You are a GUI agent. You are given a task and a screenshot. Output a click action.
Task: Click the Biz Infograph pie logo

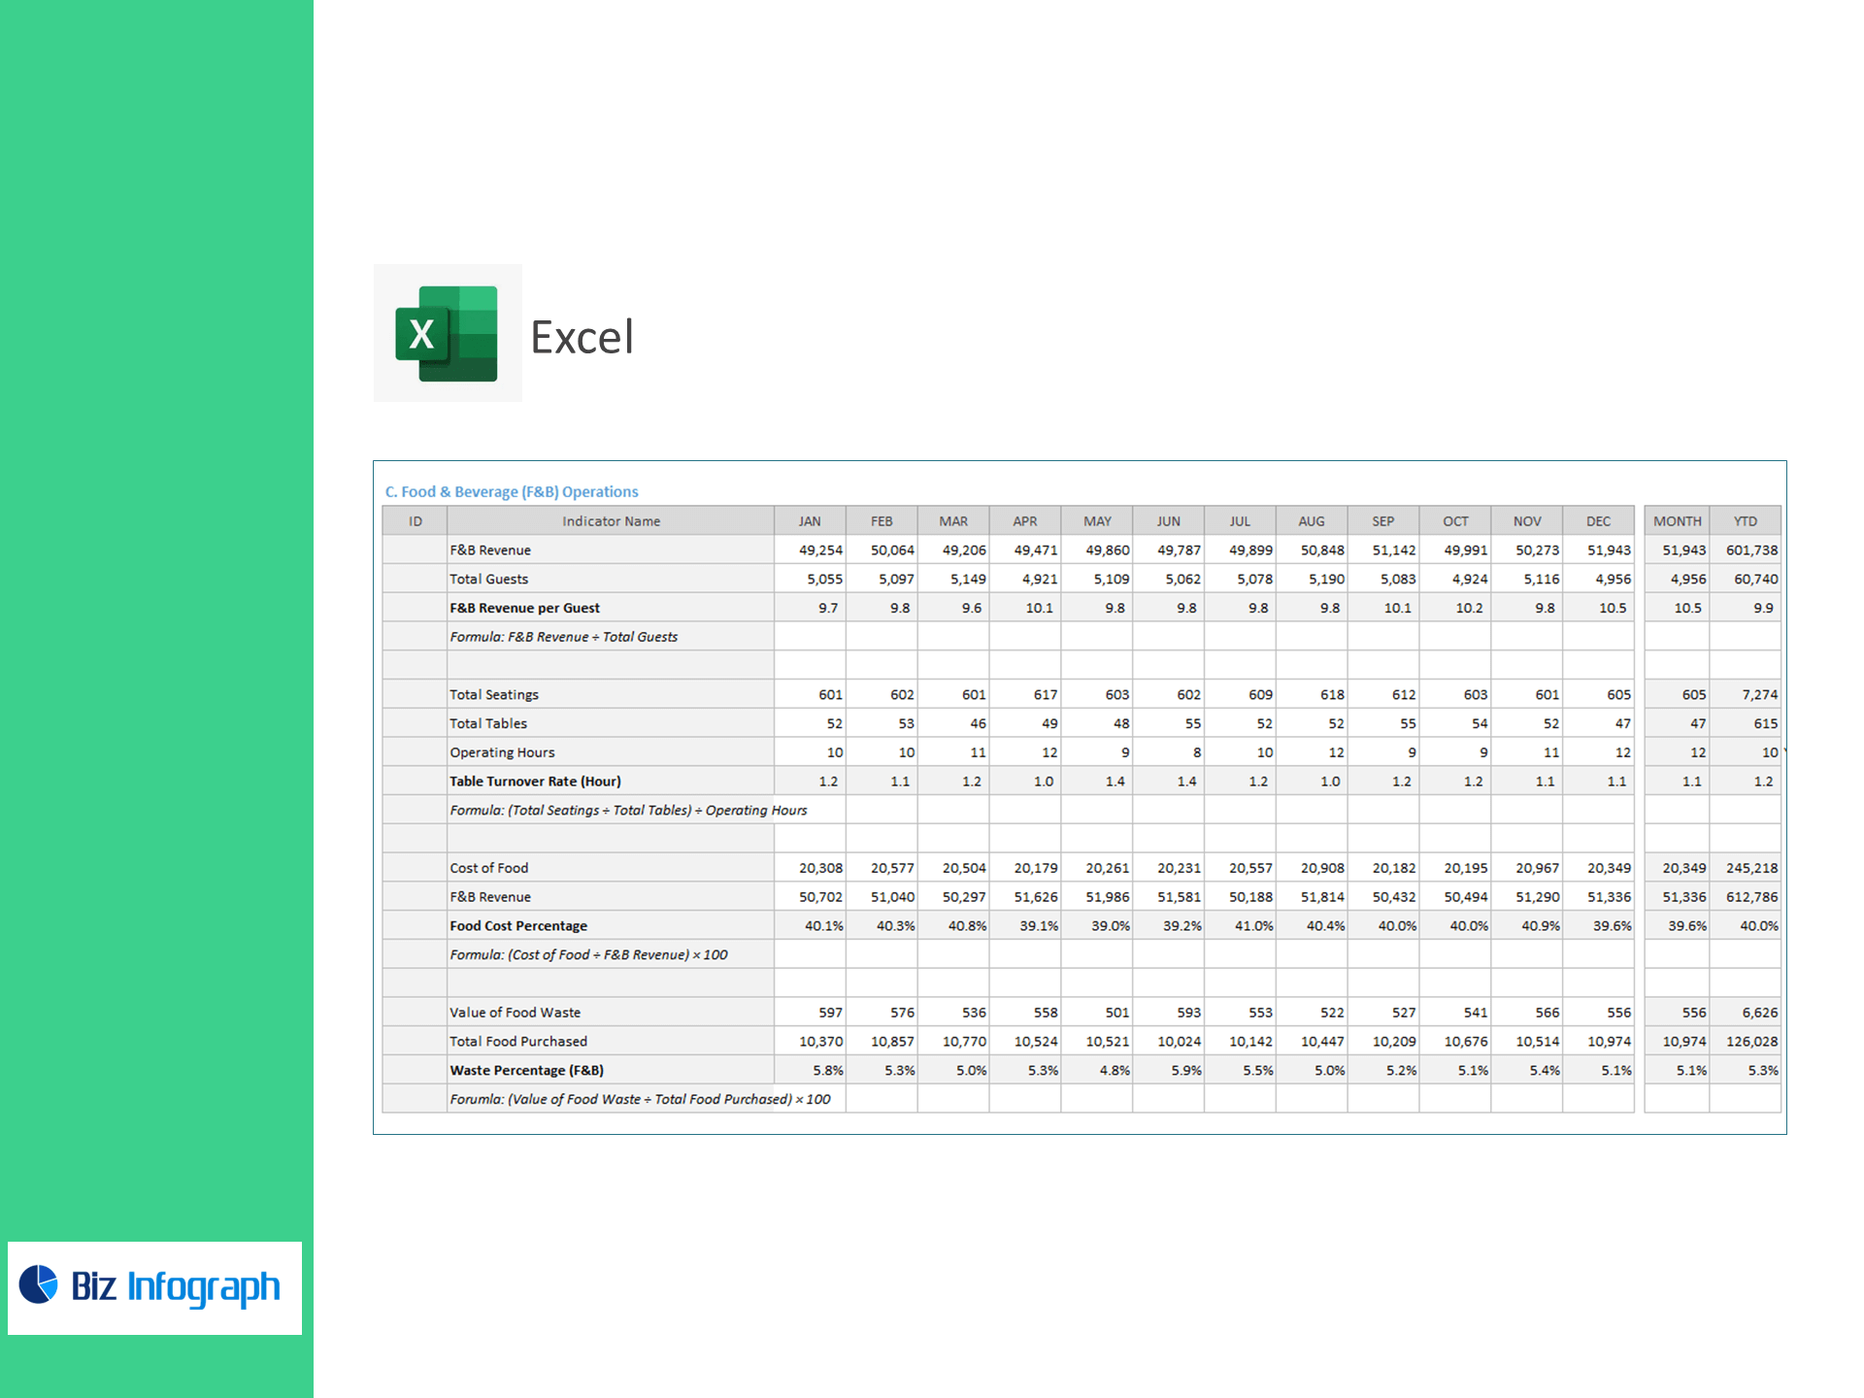pos(39,1284)
